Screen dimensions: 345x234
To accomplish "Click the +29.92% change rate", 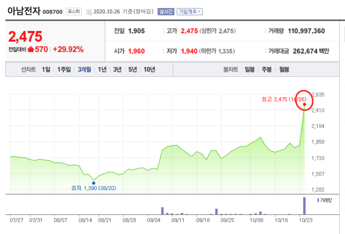I will tap(68, 49).
